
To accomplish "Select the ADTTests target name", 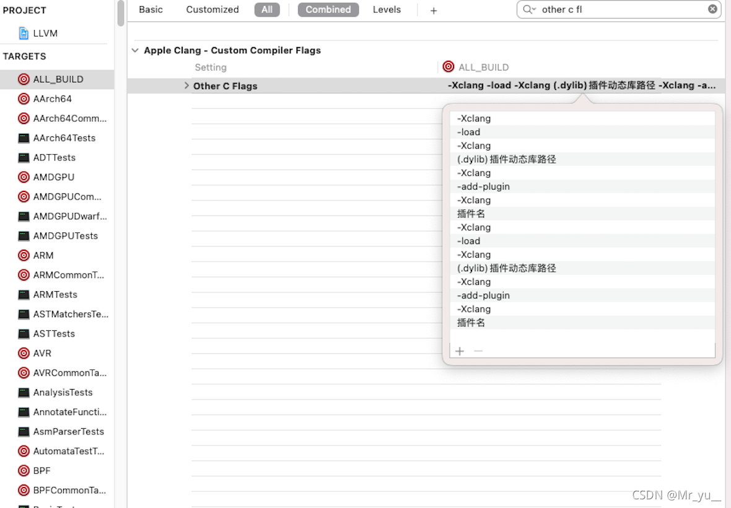I will (x=54, y=157).
